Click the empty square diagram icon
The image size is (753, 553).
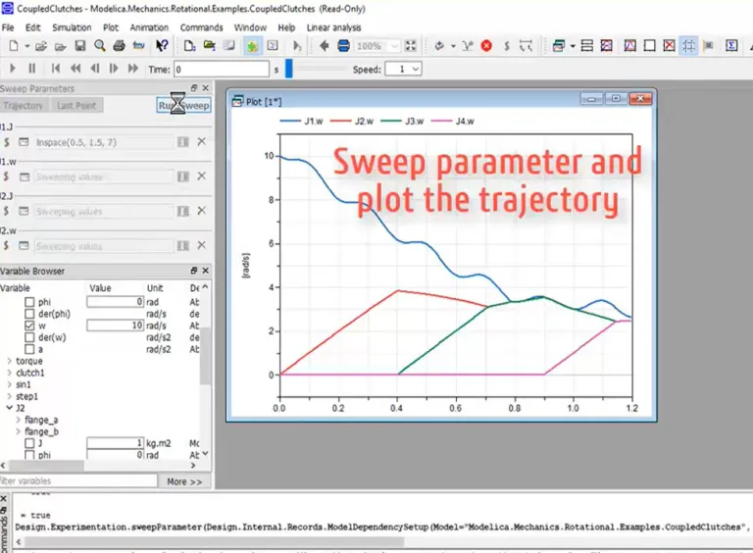click(649, 46)
